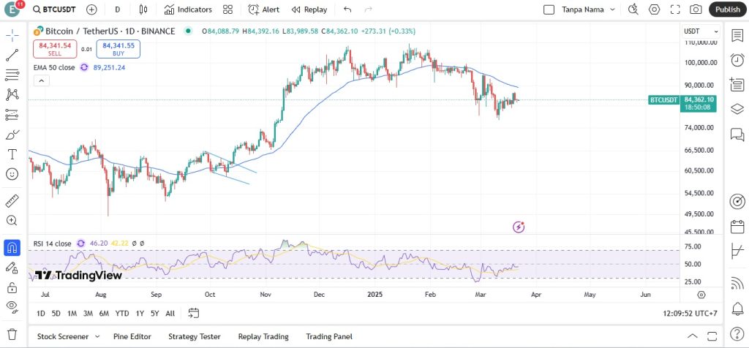Set date range to 6M
Image resolution: width=749 pixels, height=348 pixels.
tap(104, 314)
